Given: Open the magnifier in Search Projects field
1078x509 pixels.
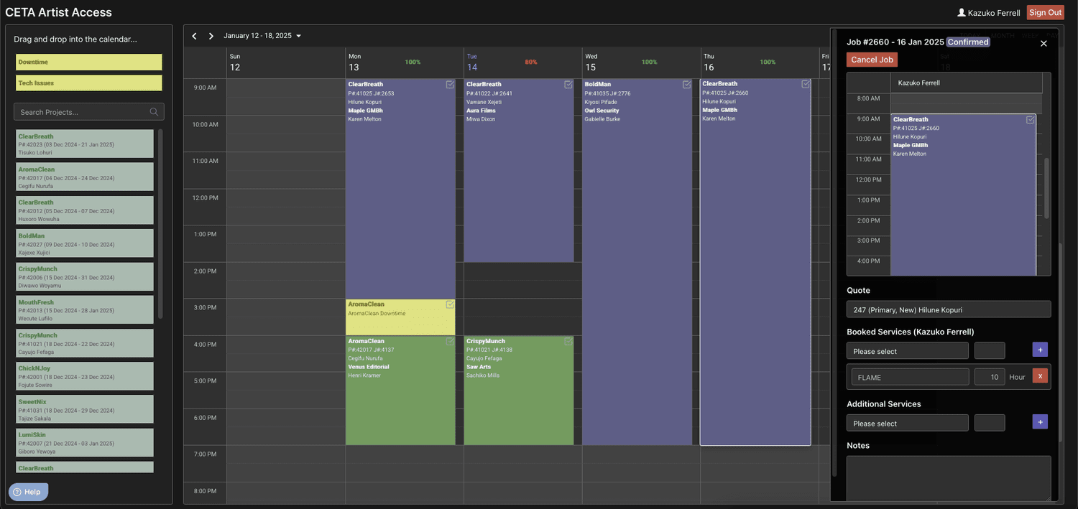Looking at the screenshot, I should 152,111.
